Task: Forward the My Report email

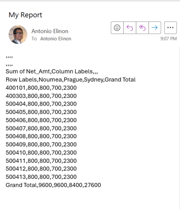Action: pos(155,28)
